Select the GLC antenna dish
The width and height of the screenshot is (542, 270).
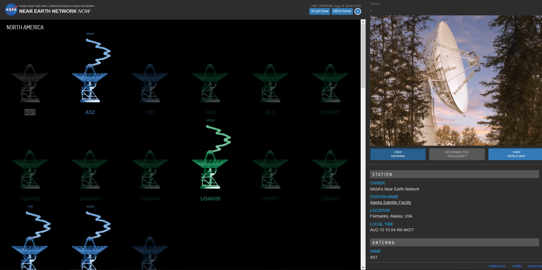tap(270, 83)
